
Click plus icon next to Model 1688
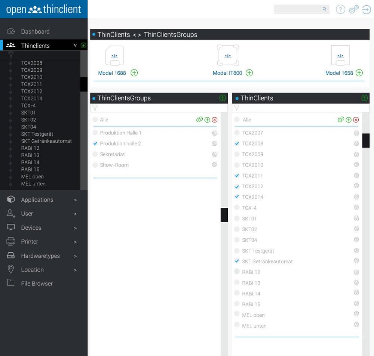[134, 73]
